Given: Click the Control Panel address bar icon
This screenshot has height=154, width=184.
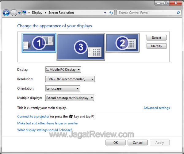Looking at the screenshot, I should click(x=24, y=13).
